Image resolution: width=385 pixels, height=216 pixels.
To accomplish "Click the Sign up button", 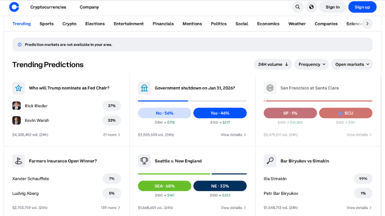I will coord(362,7).
